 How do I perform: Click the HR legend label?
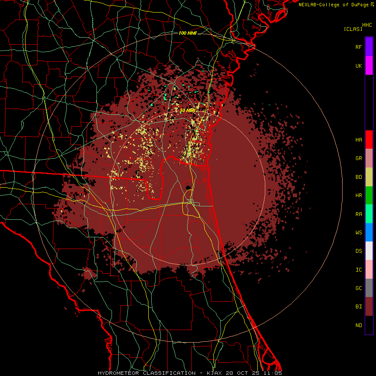[x=358, y=196]
